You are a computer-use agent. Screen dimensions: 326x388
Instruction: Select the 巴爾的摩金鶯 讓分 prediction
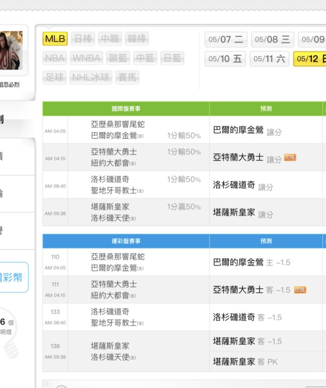[247, 130]
